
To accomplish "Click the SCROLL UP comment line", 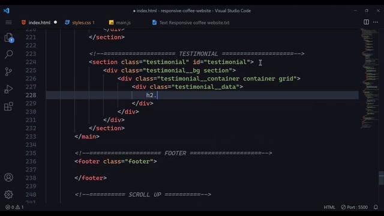I will coord(143,194).
